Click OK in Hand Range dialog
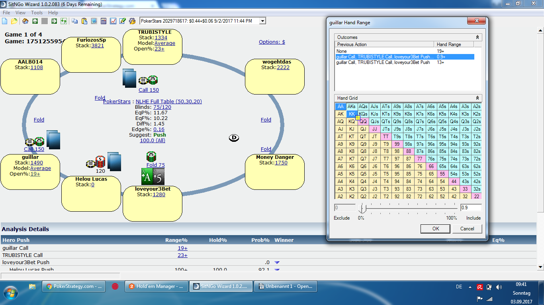This screenshot has width=544, height=305. pyautogui.click(x=436, y=228)
